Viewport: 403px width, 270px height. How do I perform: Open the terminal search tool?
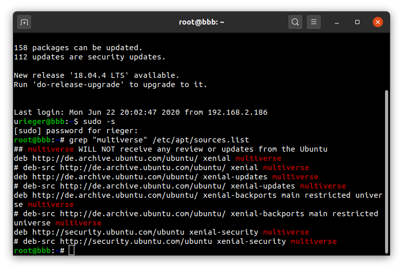point(295,22)
